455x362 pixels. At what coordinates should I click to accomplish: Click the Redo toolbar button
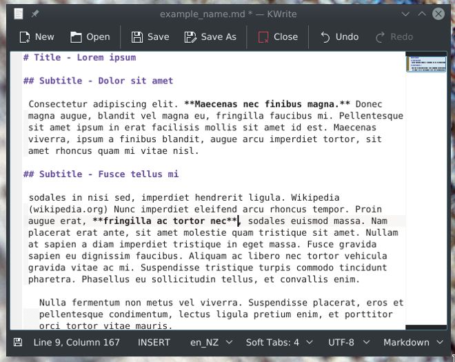394,37
